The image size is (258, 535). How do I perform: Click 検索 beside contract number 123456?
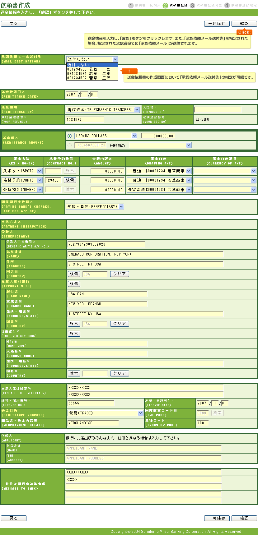coord(70,180)
